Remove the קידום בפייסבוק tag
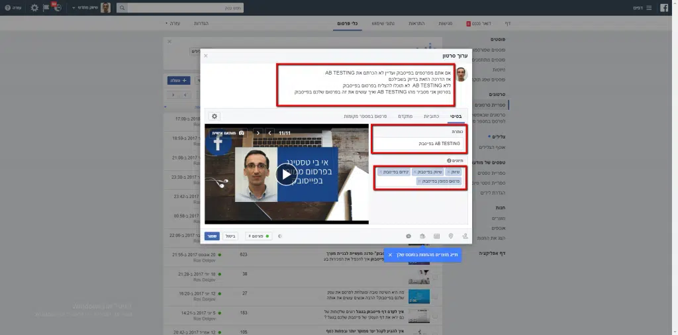 click(381, 172)
